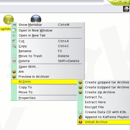This screenshot has height=130, width=130.
Task: Click the bzipped tar archive box icon
Action: tap(80, 87)
